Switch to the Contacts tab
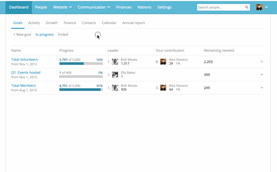The height and width of the screenshot is (172, 277). pos(89,23)
